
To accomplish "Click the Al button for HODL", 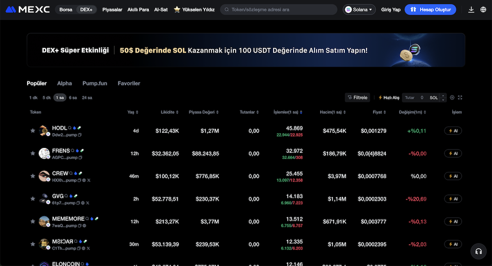I will 453,131.
